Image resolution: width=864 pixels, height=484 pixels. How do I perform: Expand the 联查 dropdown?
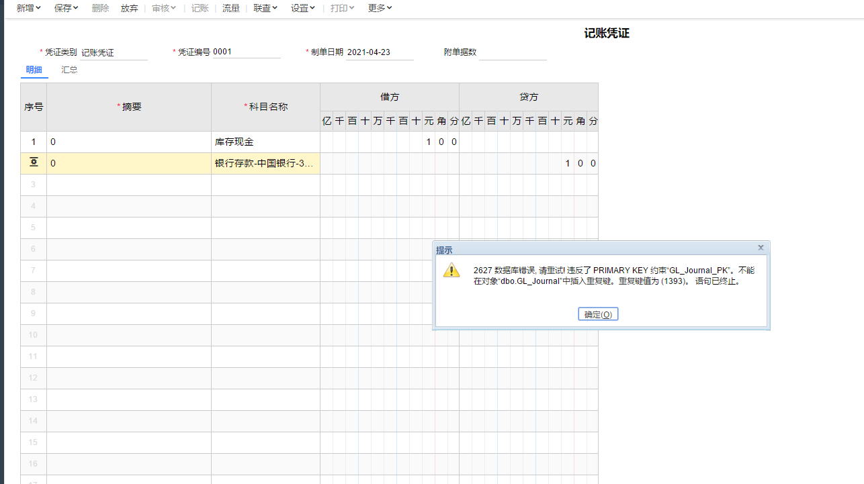(265, 8)
